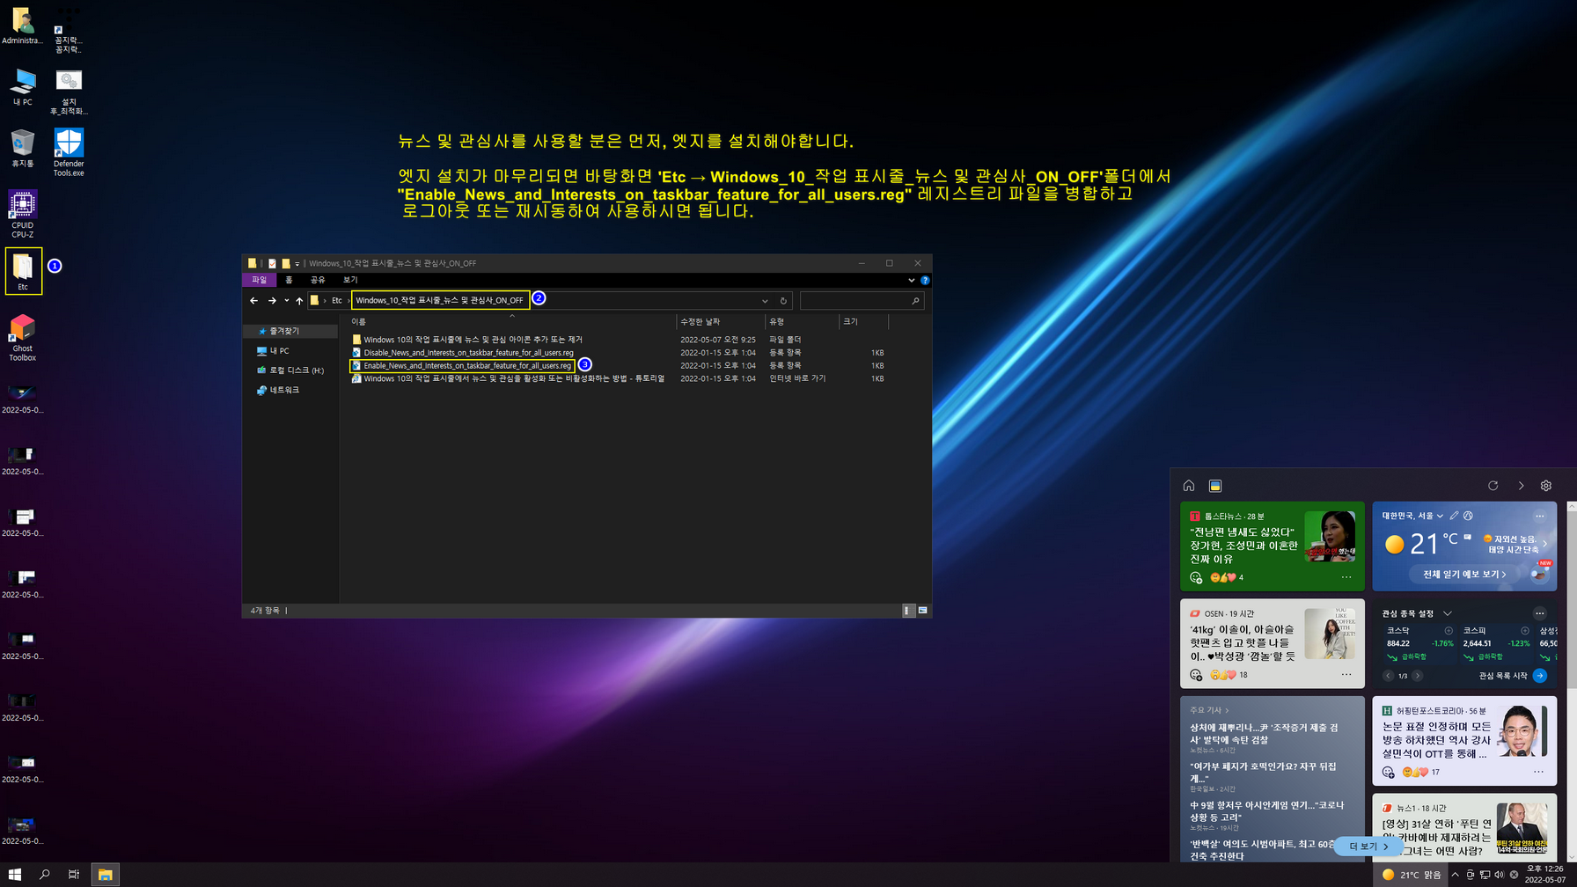Switch Explorer to details view icon
This screenshot has height=887, width=1577.
[x=908, y=610]
